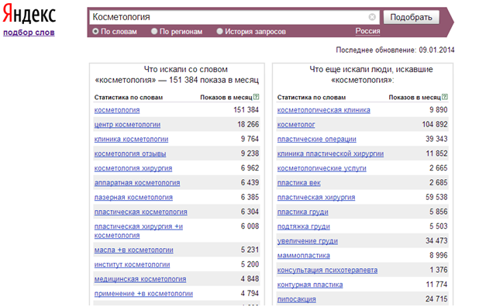486x307 pixels.
Task: Open the 'пластическая хирургия' link
Action: click(x=316, y=198)
